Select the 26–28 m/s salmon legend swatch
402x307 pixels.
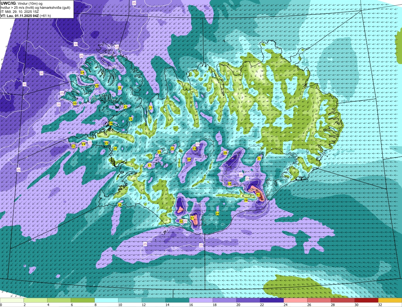coord(319,300)
